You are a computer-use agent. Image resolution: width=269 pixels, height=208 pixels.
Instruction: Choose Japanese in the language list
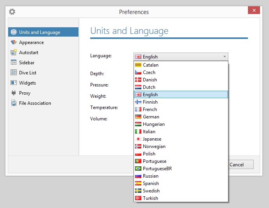click(x=152, y=139)
